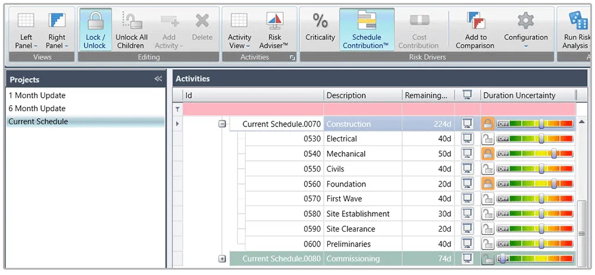The image size is (595, 275).
Task: Open the Add Activity dropdown
Action: tap(169, 31)
